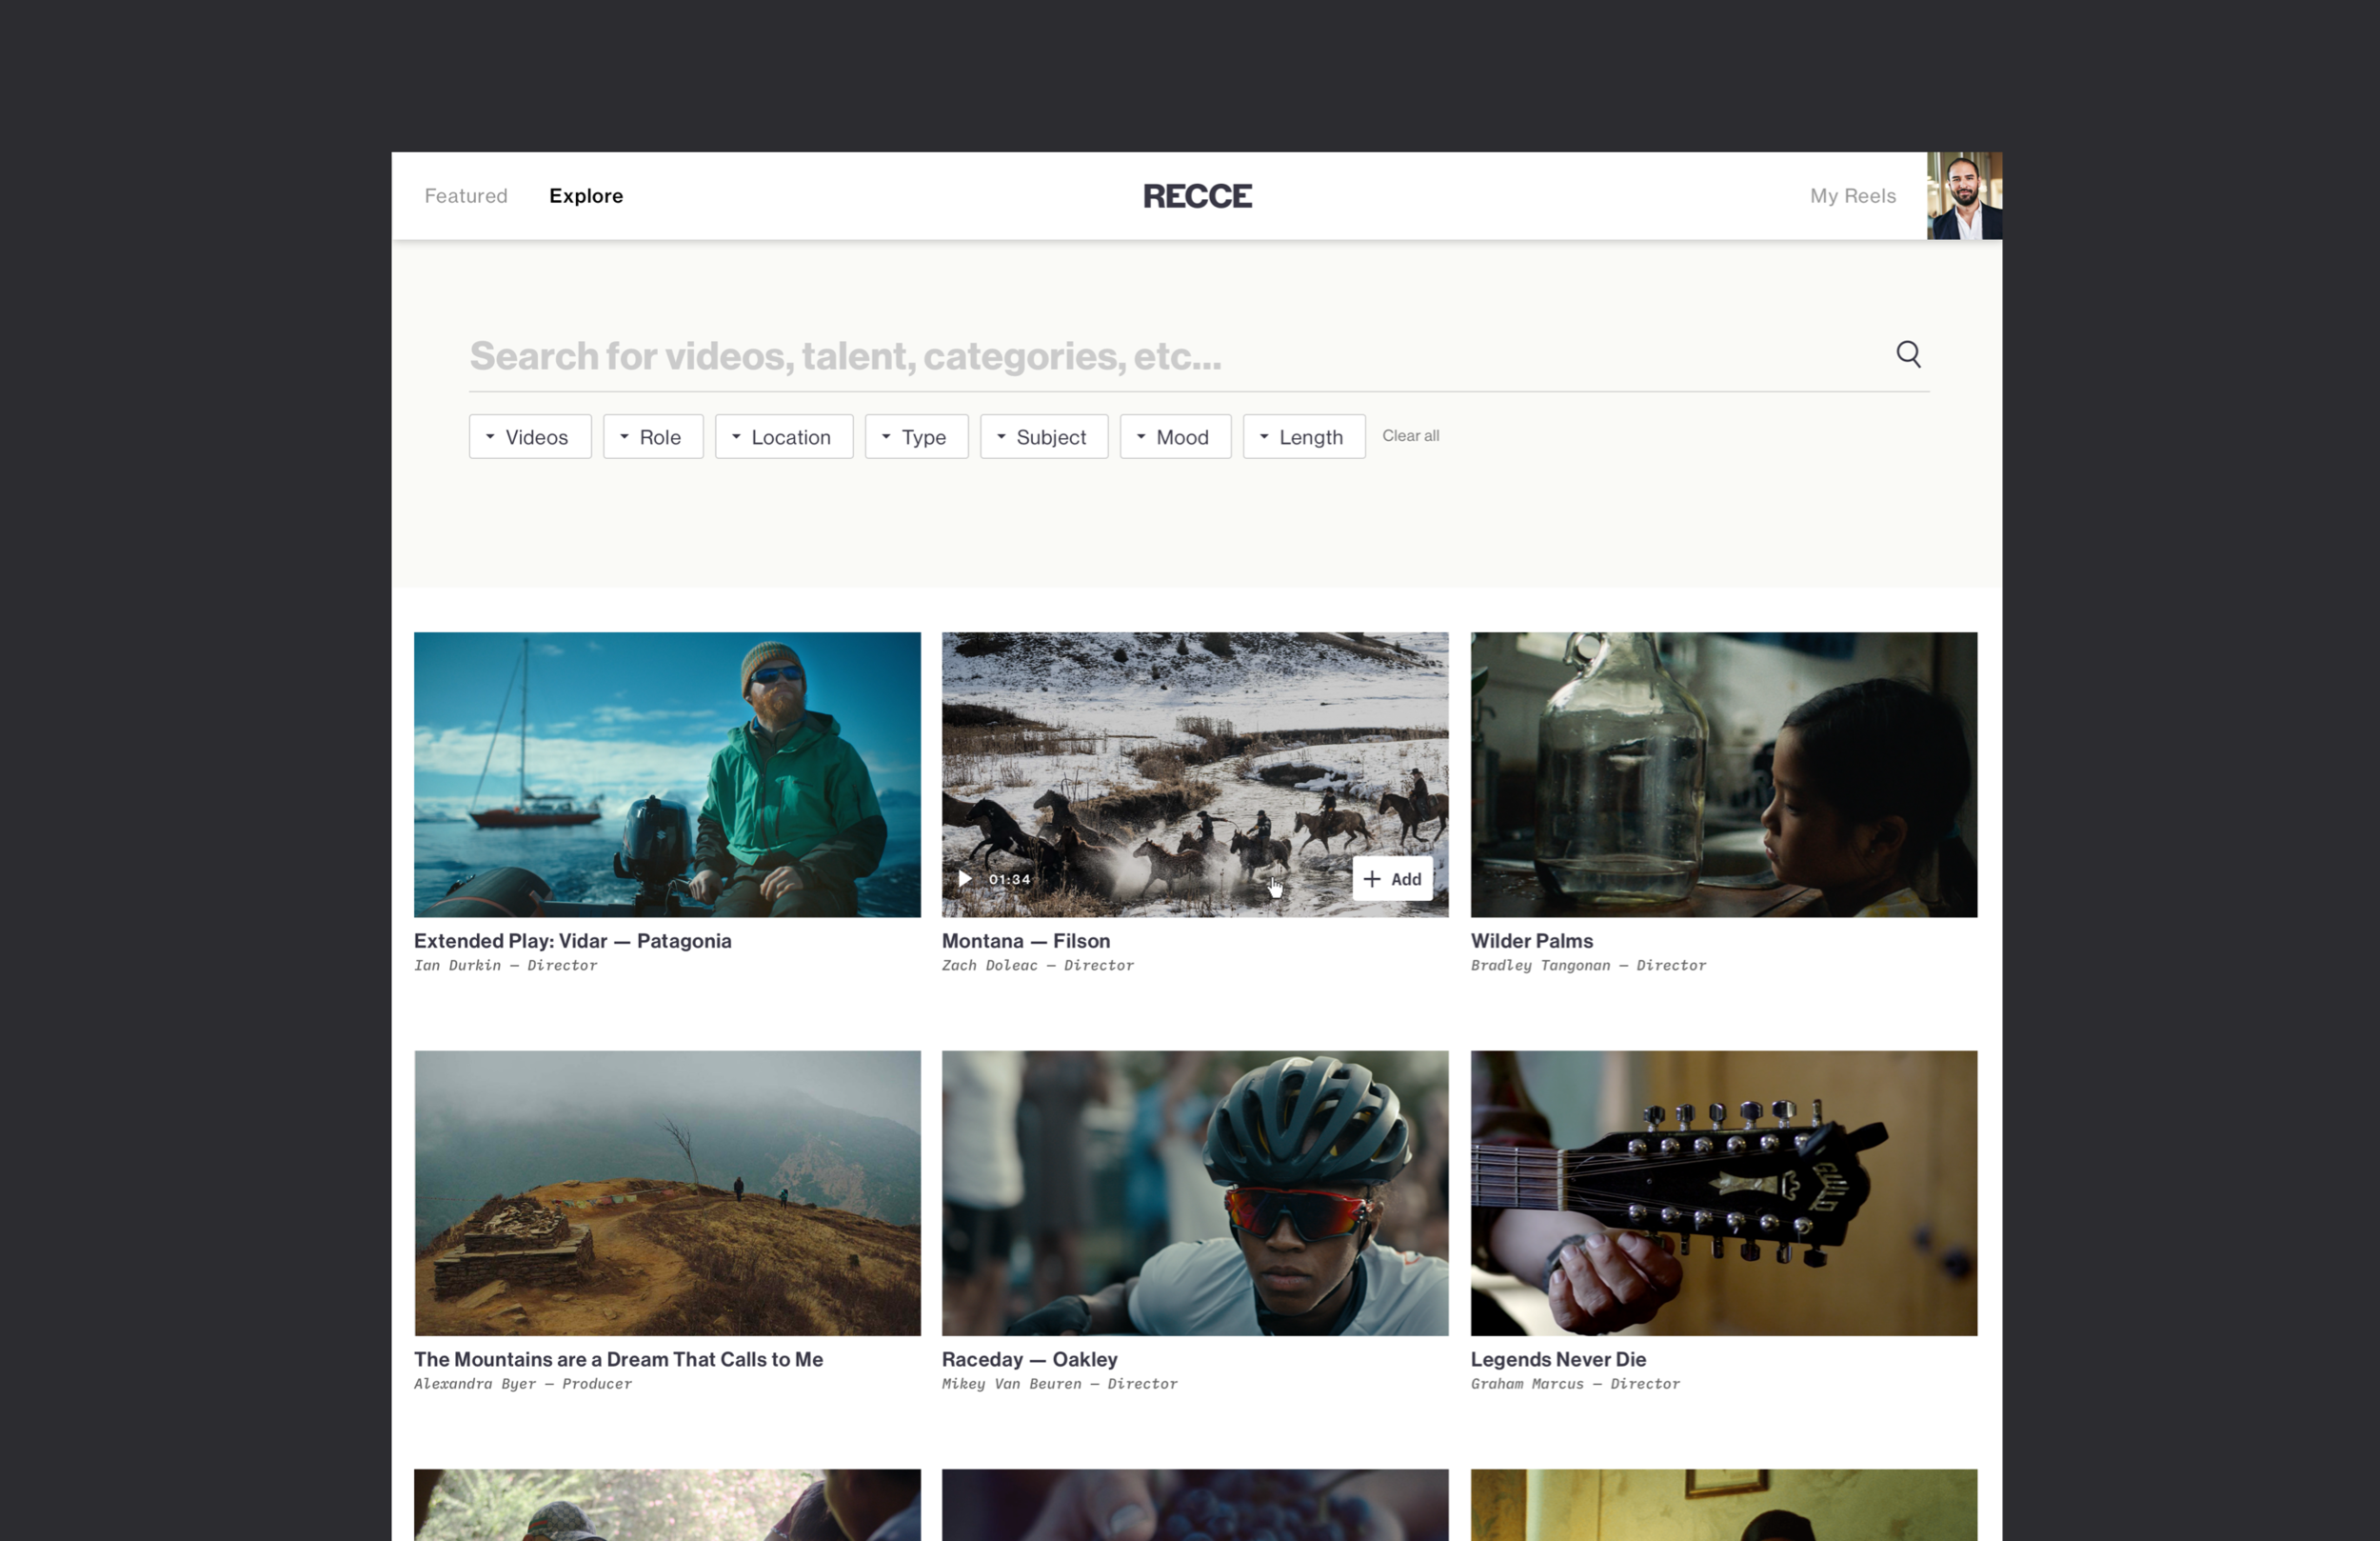
Task: Open the Type filter dropdown
Action: pos(916,436)
